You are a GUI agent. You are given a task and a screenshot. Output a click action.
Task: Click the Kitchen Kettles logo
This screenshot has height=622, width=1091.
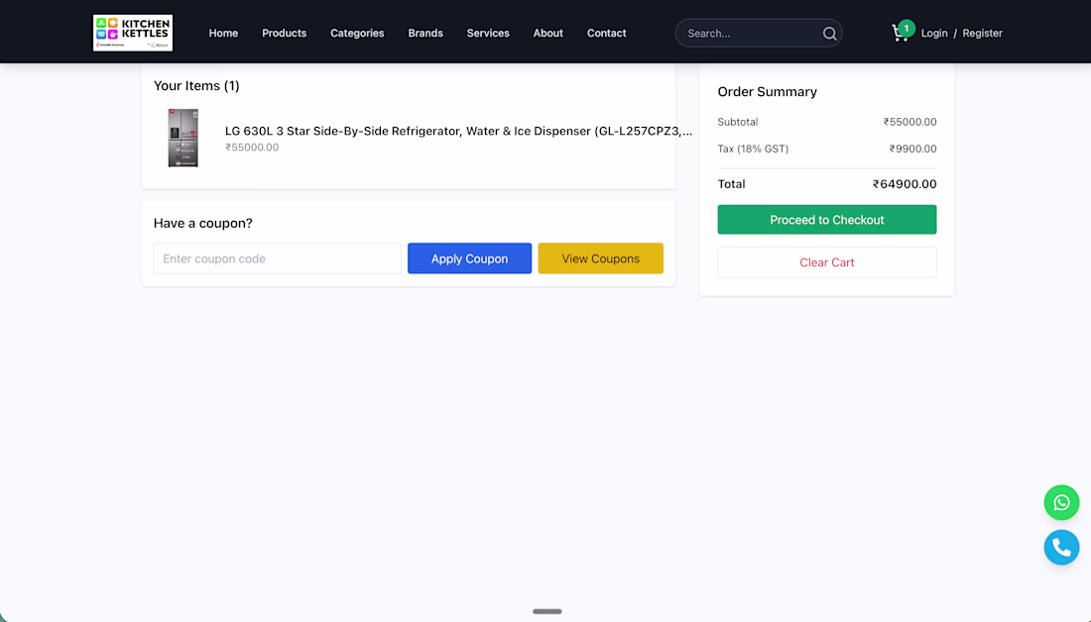click(x=133, y=33)
